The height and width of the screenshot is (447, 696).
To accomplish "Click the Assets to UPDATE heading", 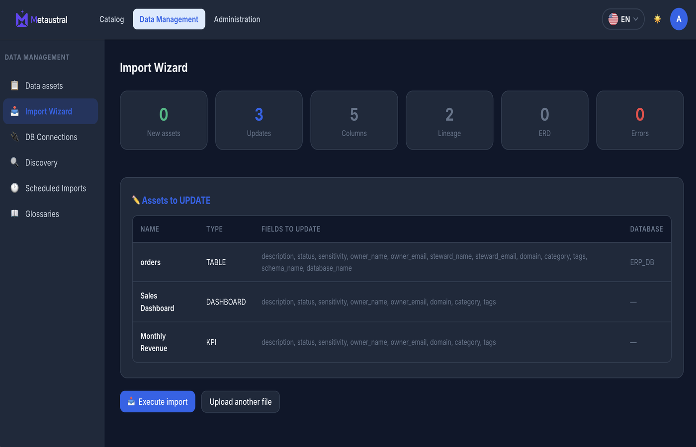I will tap(176, 200).
